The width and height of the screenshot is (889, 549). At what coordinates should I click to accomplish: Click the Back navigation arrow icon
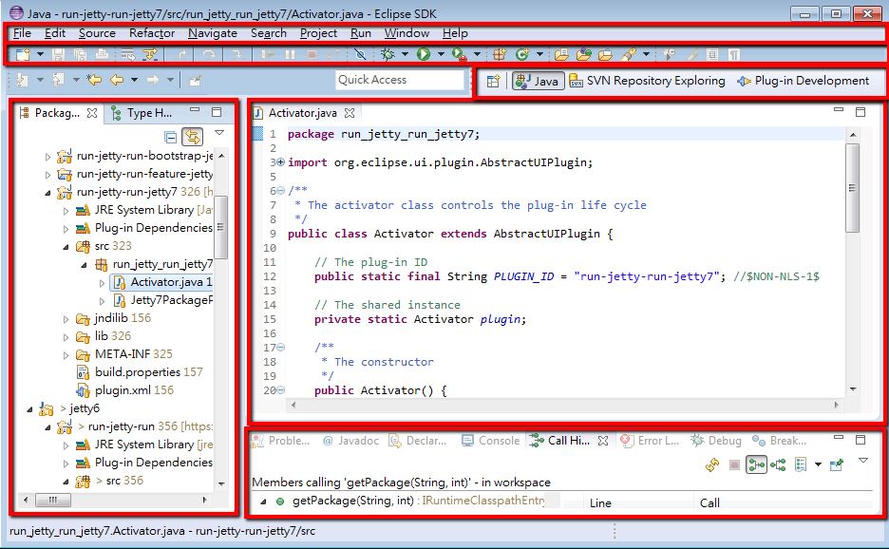click(117, 80)
